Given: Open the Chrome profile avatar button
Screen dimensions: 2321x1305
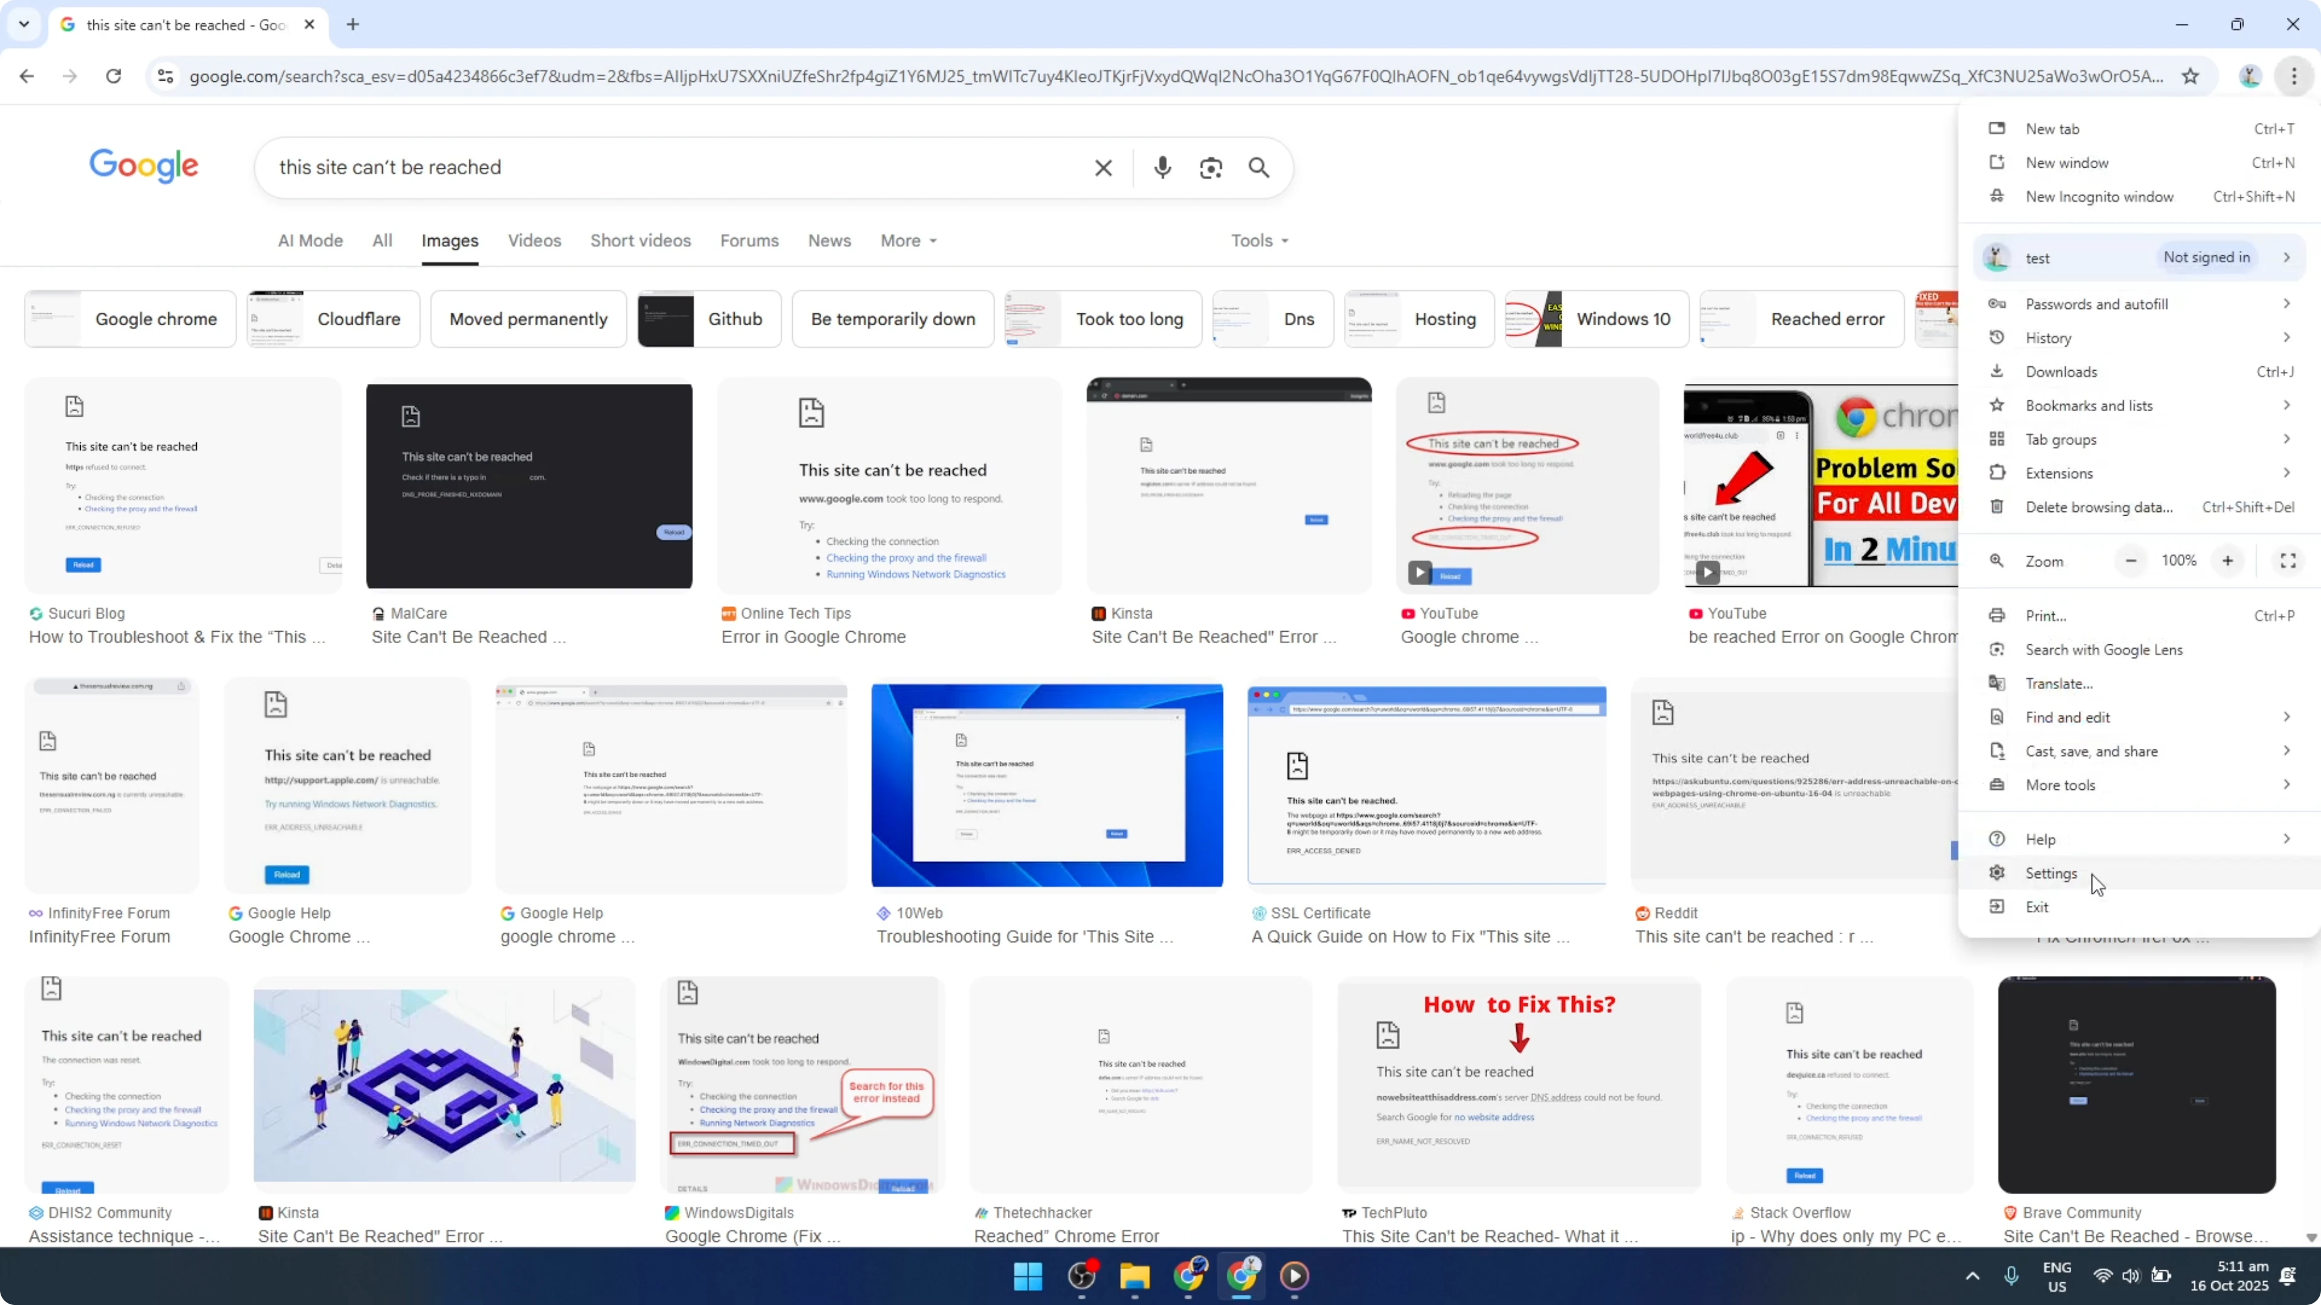Looking at the screenshot, I should point(2250,76).
